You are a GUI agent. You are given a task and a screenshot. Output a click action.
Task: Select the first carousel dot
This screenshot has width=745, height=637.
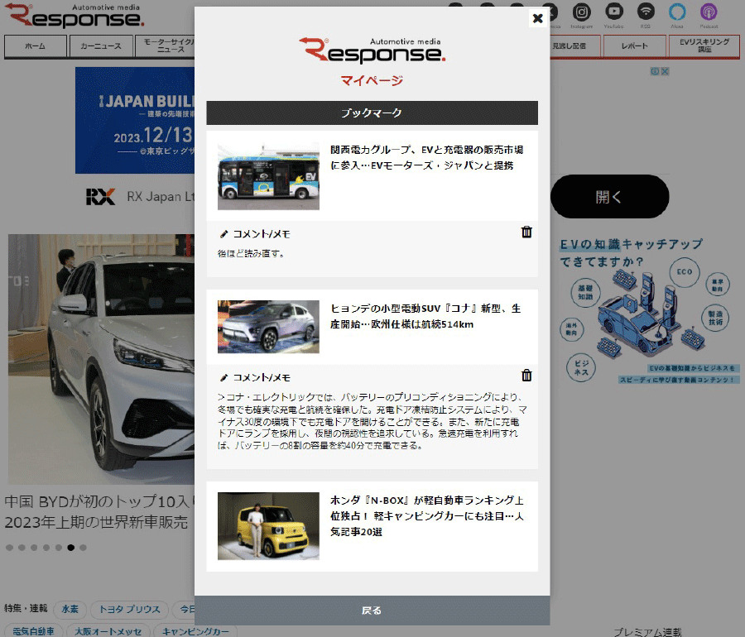[9, 548]
